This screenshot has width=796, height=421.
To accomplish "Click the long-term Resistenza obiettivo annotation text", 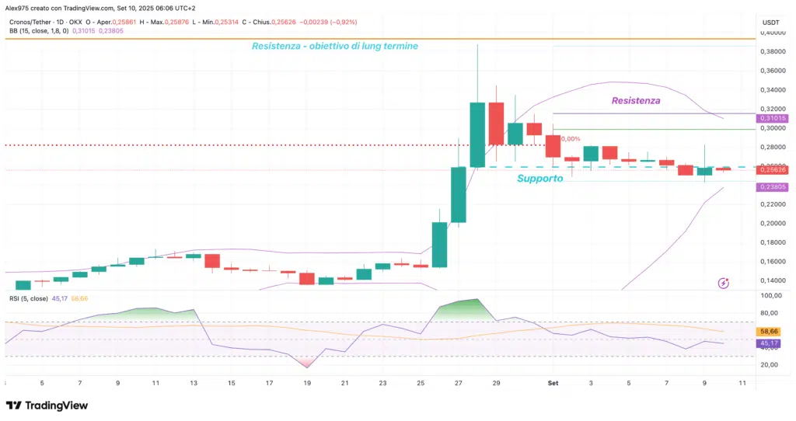I will pyautogui.click(x=334, y=47).
